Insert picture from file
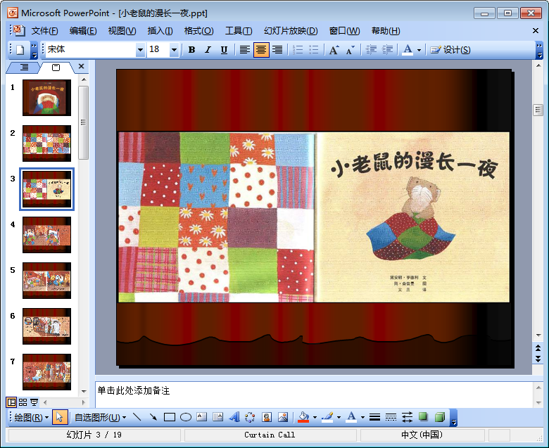Screen dimensions: 549x448 click(x=283, y=417)
